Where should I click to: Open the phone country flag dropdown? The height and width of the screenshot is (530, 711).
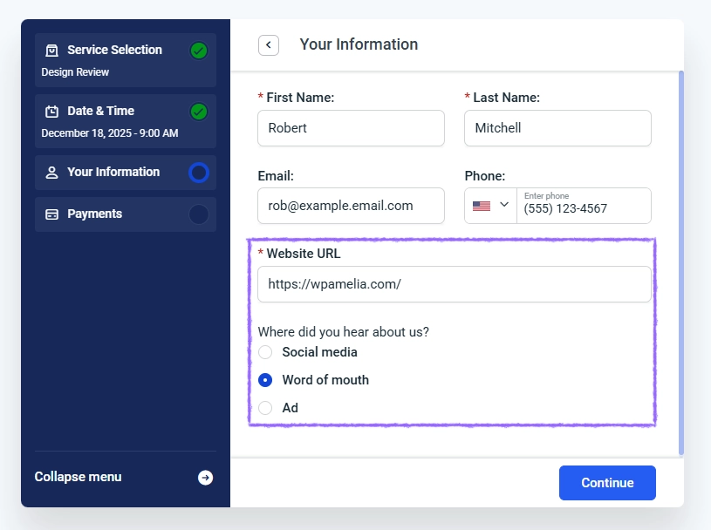491,206
